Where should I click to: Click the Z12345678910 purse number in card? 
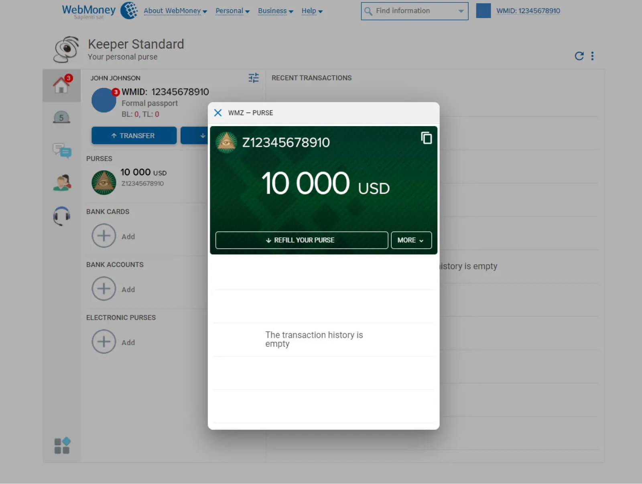click(286, 142)
